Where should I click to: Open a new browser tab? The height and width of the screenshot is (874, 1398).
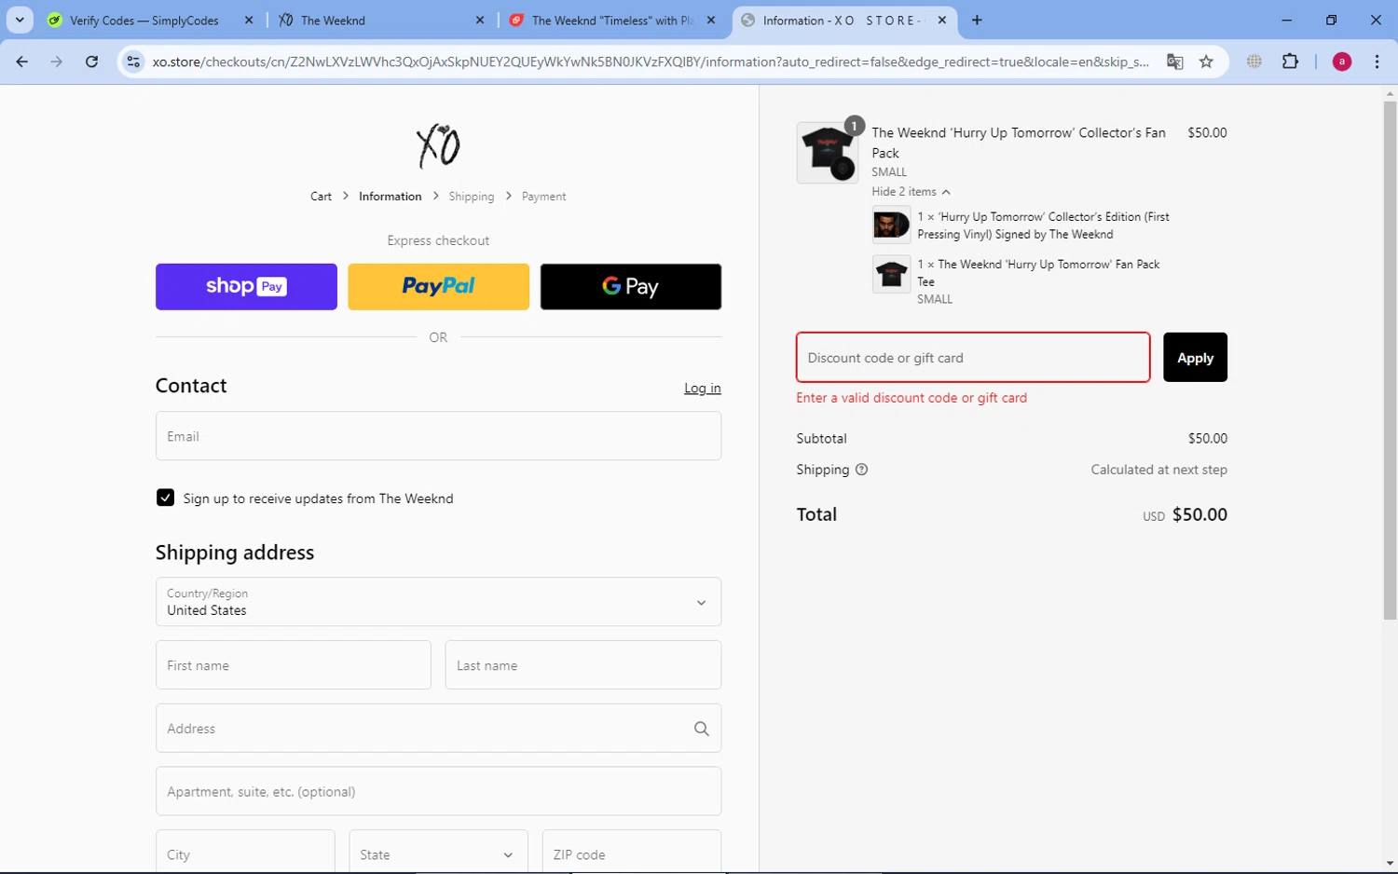[x=977, y=20]
